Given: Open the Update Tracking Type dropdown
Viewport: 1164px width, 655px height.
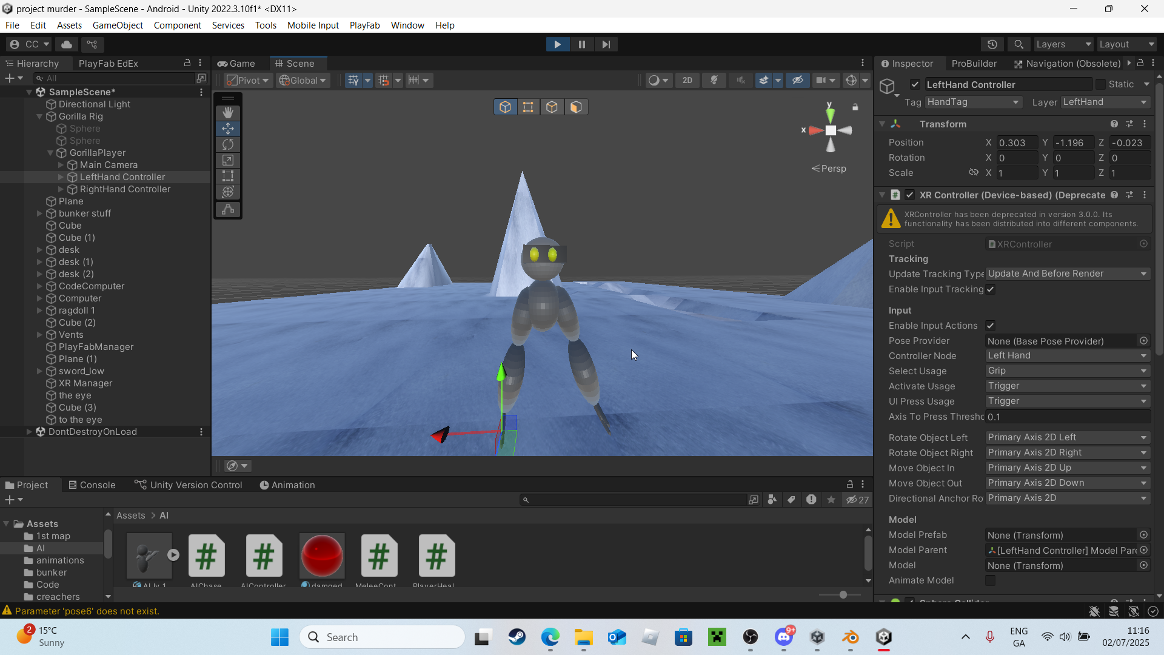Looking at the screenshot, I should click(1067, 274).
